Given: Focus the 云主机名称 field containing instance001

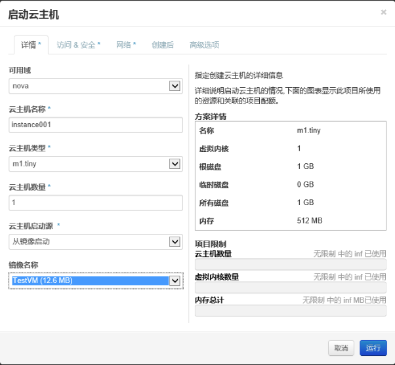Looking at the screenshot, I should coord(96,125).
